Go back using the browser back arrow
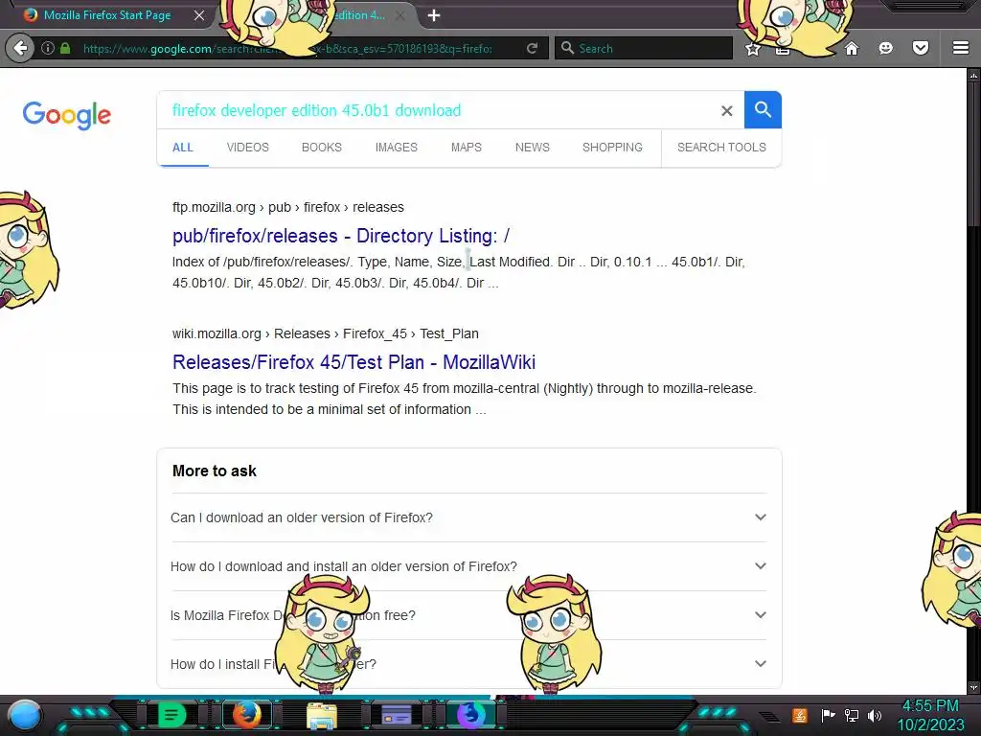 pyautogui.click(x=21, y=48)
